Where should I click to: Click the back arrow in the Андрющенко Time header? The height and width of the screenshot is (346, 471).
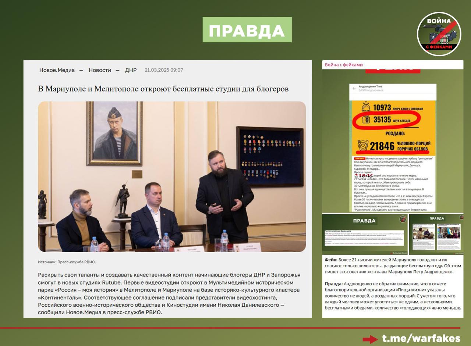point(354,88)
